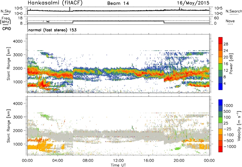Click the '18' frequency axis tick
The image size is (242, 167).
pyautogui.click(x=20, y=18)
